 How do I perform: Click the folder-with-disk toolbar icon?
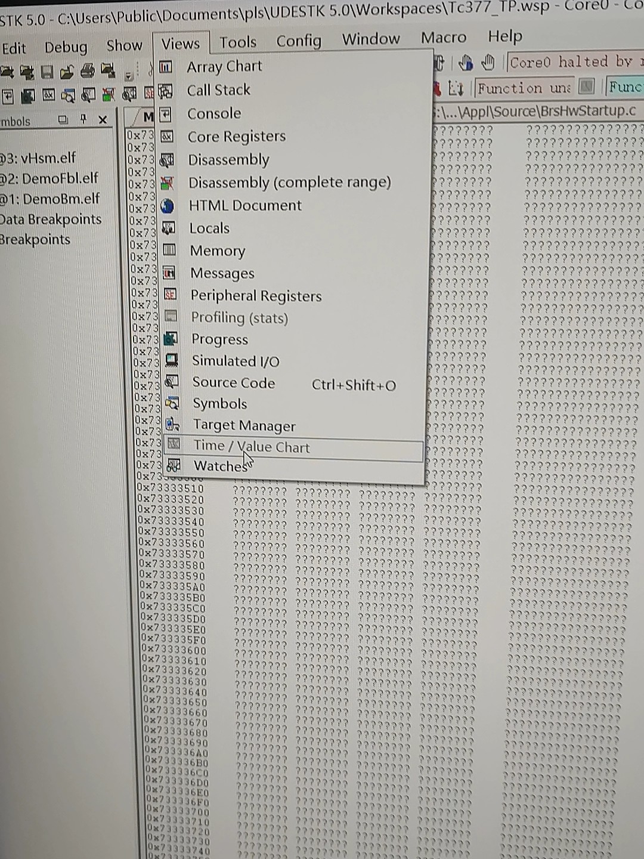tap(108, 71)
